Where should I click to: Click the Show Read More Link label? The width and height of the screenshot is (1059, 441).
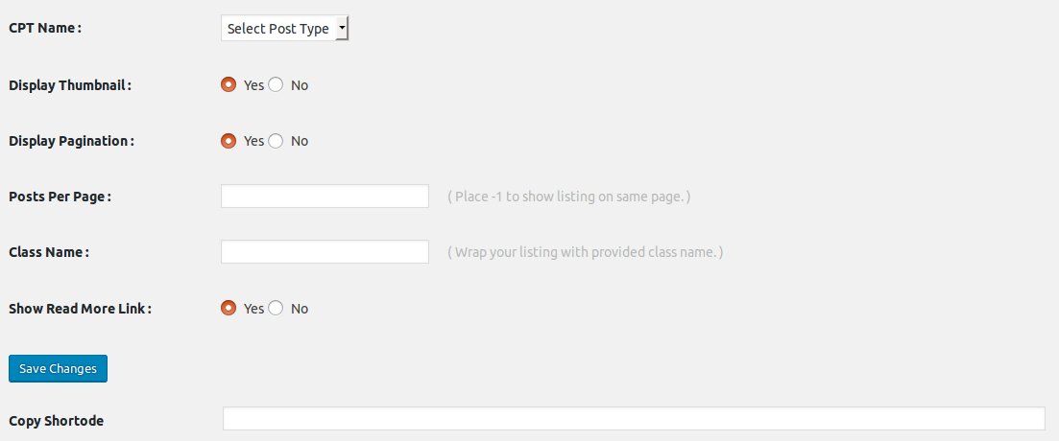81,309
